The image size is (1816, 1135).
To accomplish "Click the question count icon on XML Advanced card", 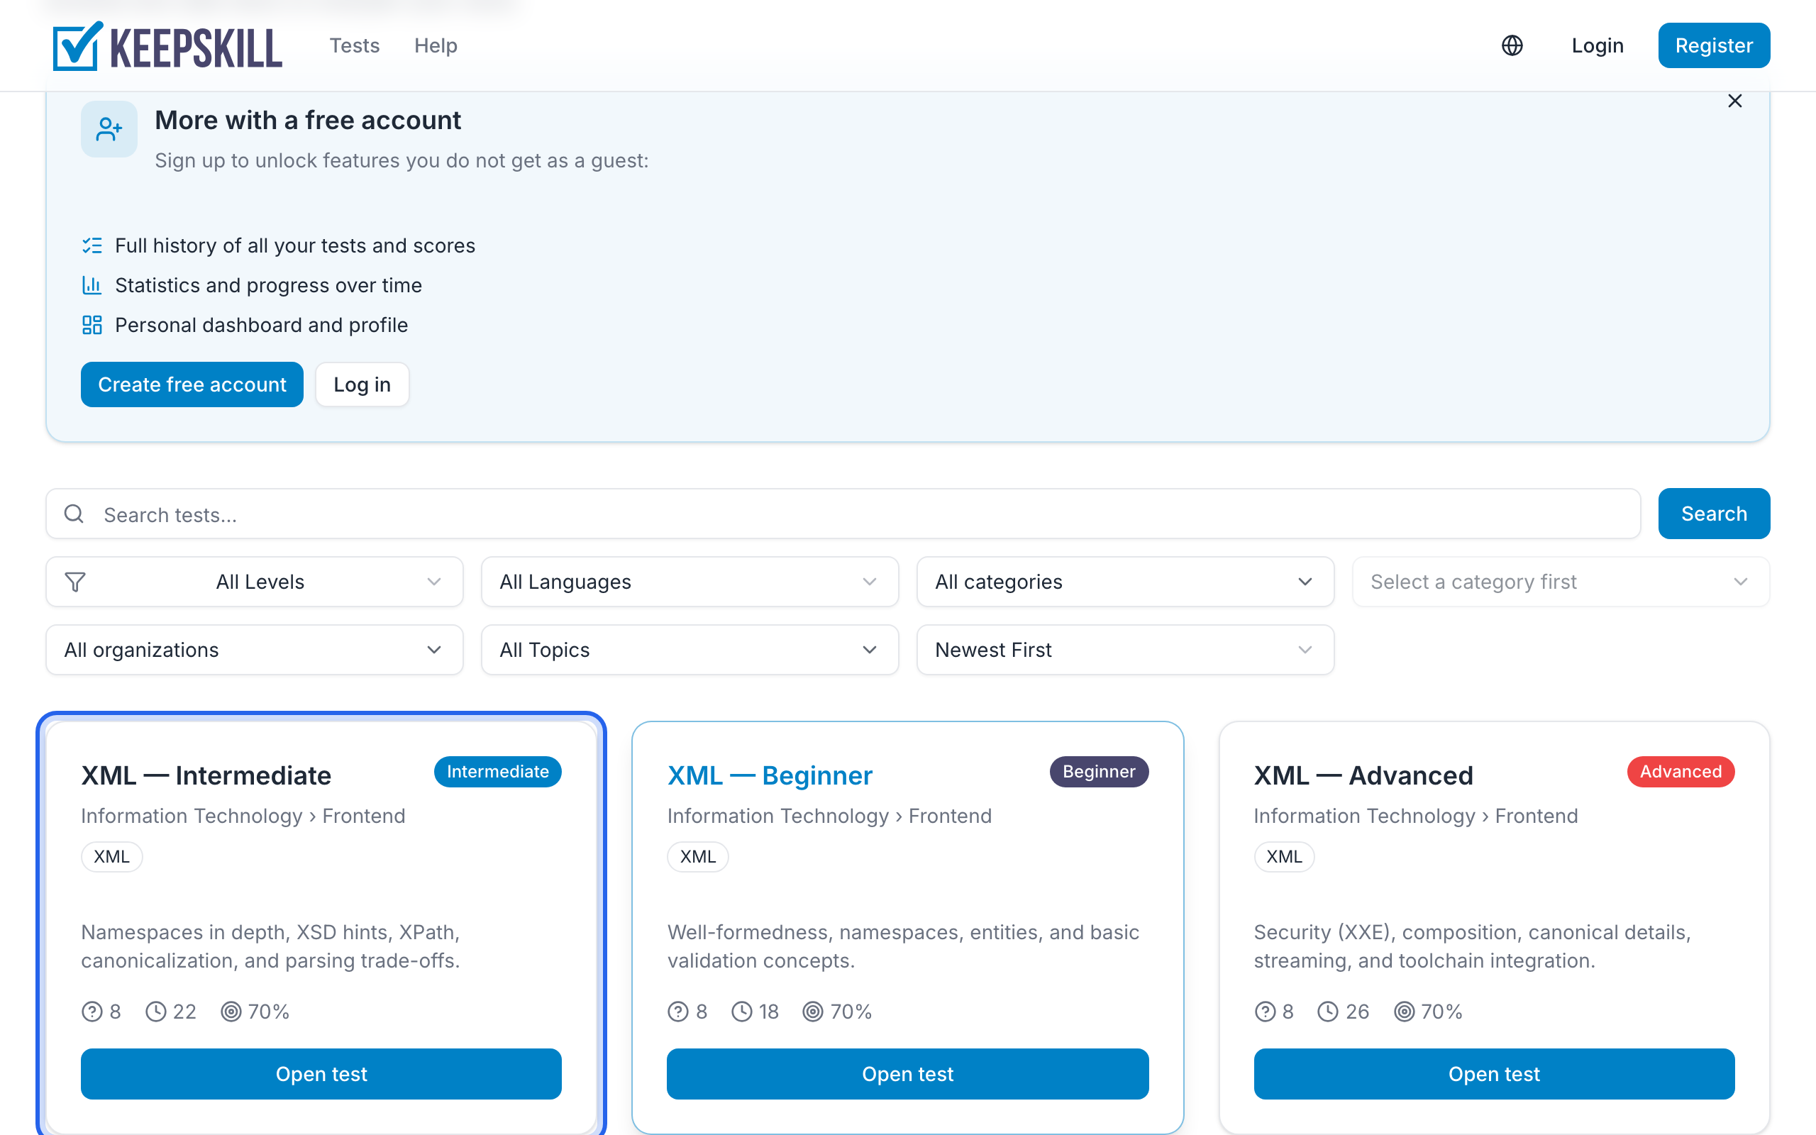I will tap(1264, 1012).
